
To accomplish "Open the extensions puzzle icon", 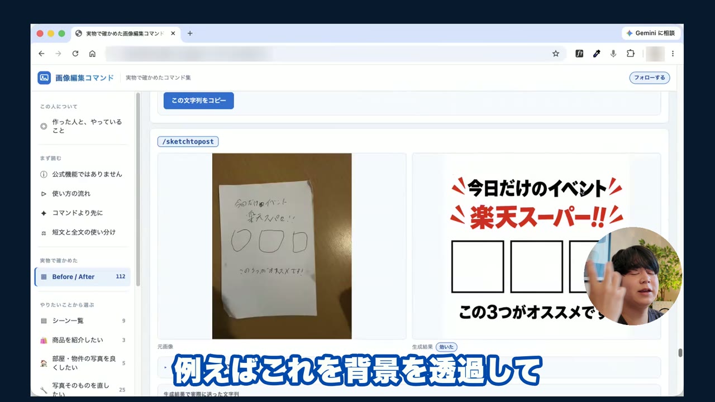I will coord(631,54).
